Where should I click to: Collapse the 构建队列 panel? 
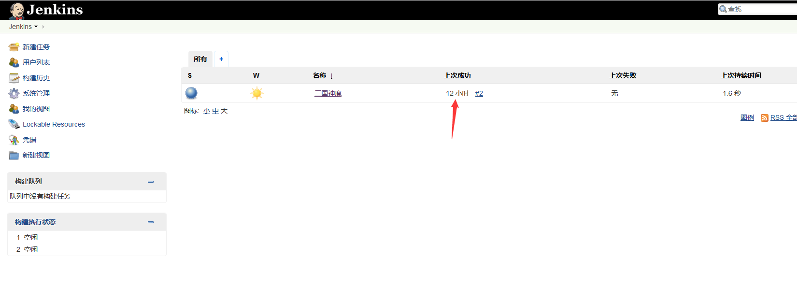point(151,182)
